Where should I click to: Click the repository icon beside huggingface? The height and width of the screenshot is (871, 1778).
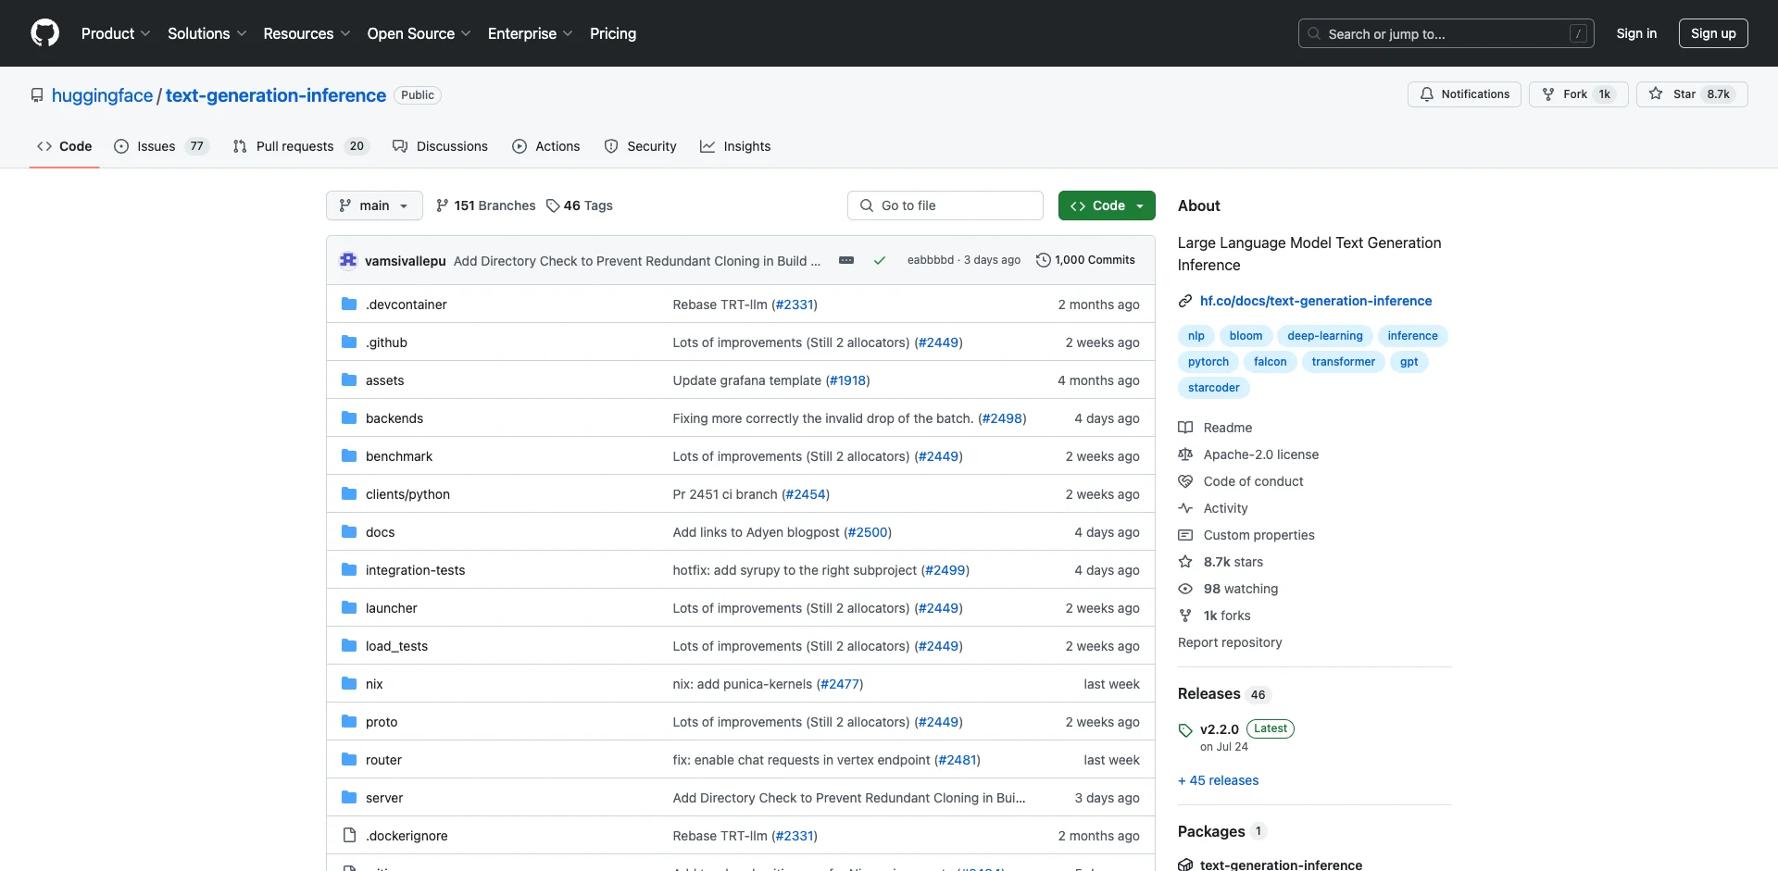click(x=37, y=95)
